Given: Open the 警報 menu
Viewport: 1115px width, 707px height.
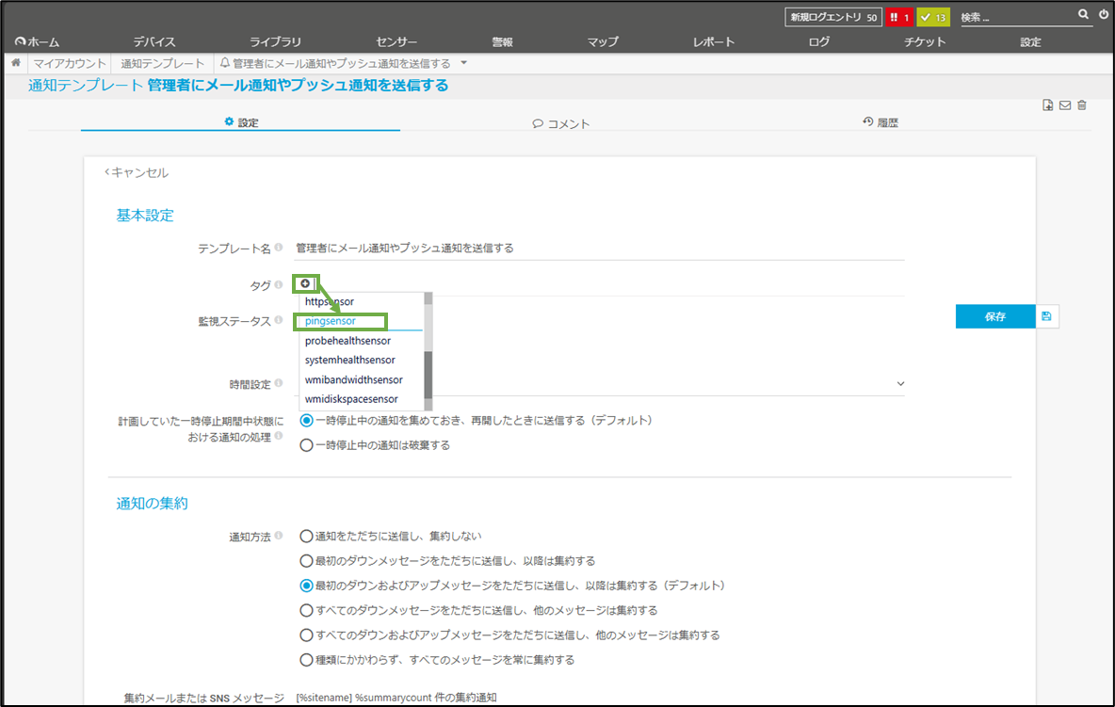Looking at the screenshot, I should point(503,42).
